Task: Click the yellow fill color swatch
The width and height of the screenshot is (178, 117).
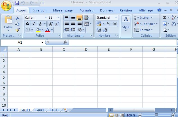Action: pos(38,30)
